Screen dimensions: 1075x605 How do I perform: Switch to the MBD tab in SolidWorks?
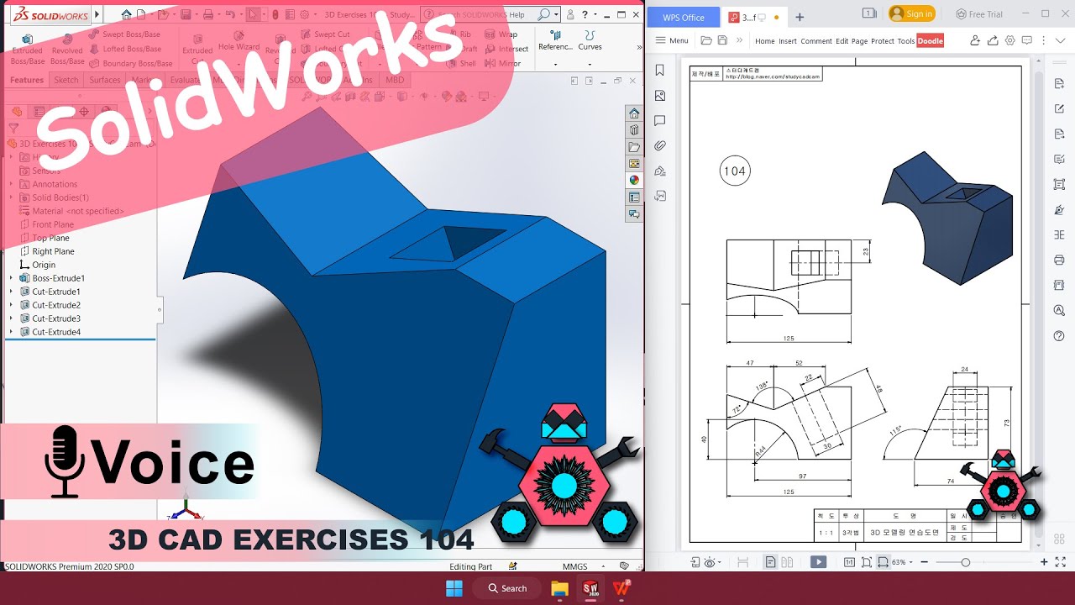click(394, 80)
